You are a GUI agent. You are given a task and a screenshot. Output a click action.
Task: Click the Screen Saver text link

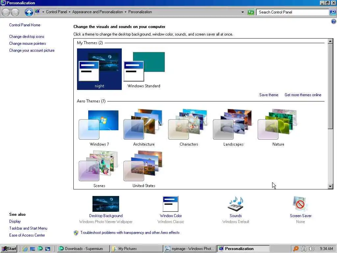[x=300, y=216]
